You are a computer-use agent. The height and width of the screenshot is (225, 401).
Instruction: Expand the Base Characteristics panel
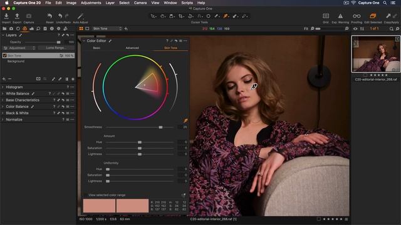tap(3, 100)
